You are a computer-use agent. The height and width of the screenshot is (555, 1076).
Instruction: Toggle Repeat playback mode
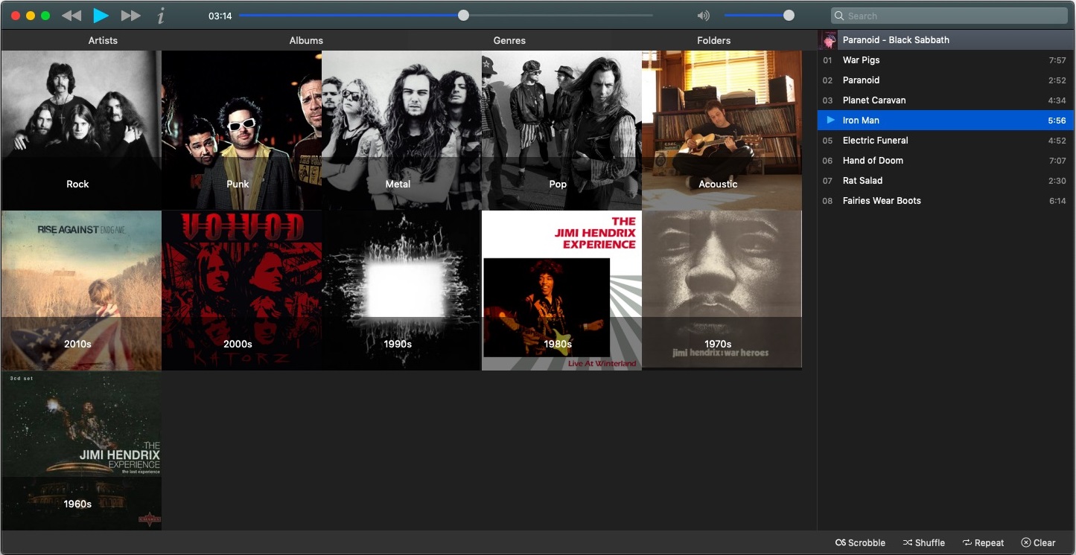tap(983, 542)
